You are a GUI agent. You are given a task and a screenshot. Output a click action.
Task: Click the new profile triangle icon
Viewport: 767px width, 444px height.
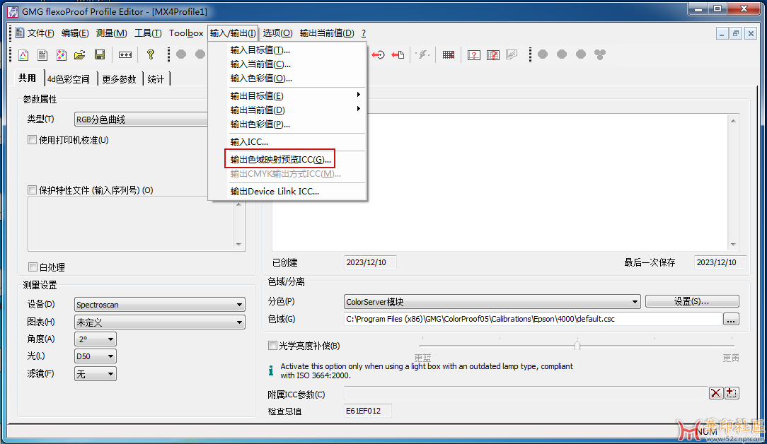click(x=23, y=54)
